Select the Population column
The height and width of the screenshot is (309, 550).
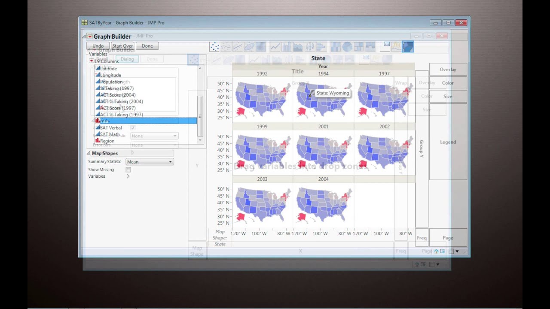click(x=146, y=82)
